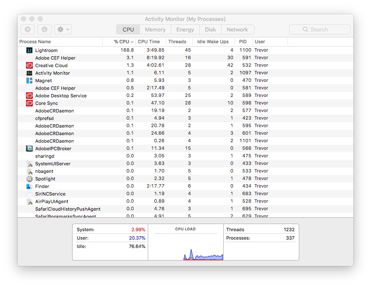Image resolution: width=371 pixels, height=287 pixels.
Task: Select the nbagent process name
Action: [x=44, y=171]
